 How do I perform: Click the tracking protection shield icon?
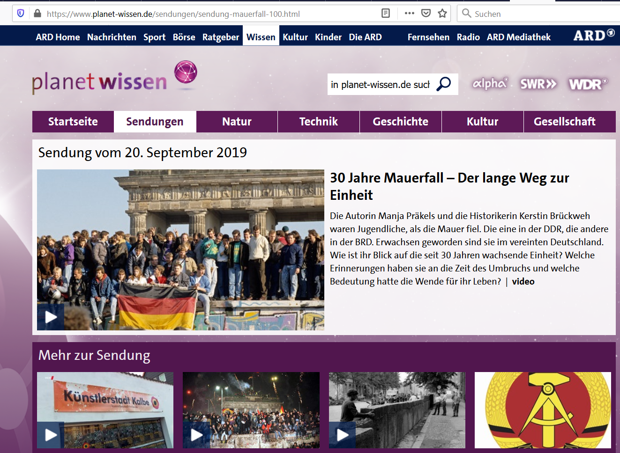coord(21,14)
